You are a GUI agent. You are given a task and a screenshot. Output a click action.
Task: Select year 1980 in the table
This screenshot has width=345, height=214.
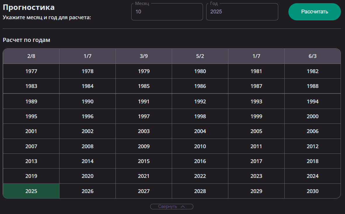200,71
